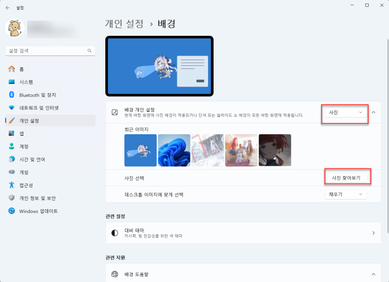Select the snowy shrine wallpaper thumbnail

click(x=207, y=150)
